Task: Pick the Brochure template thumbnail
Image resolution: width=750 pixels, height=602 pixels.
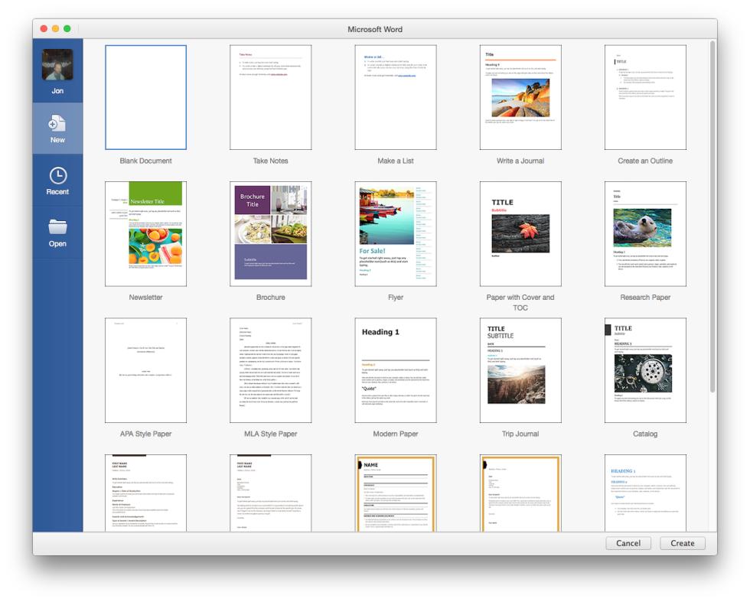Action: (x=270, y=233)
